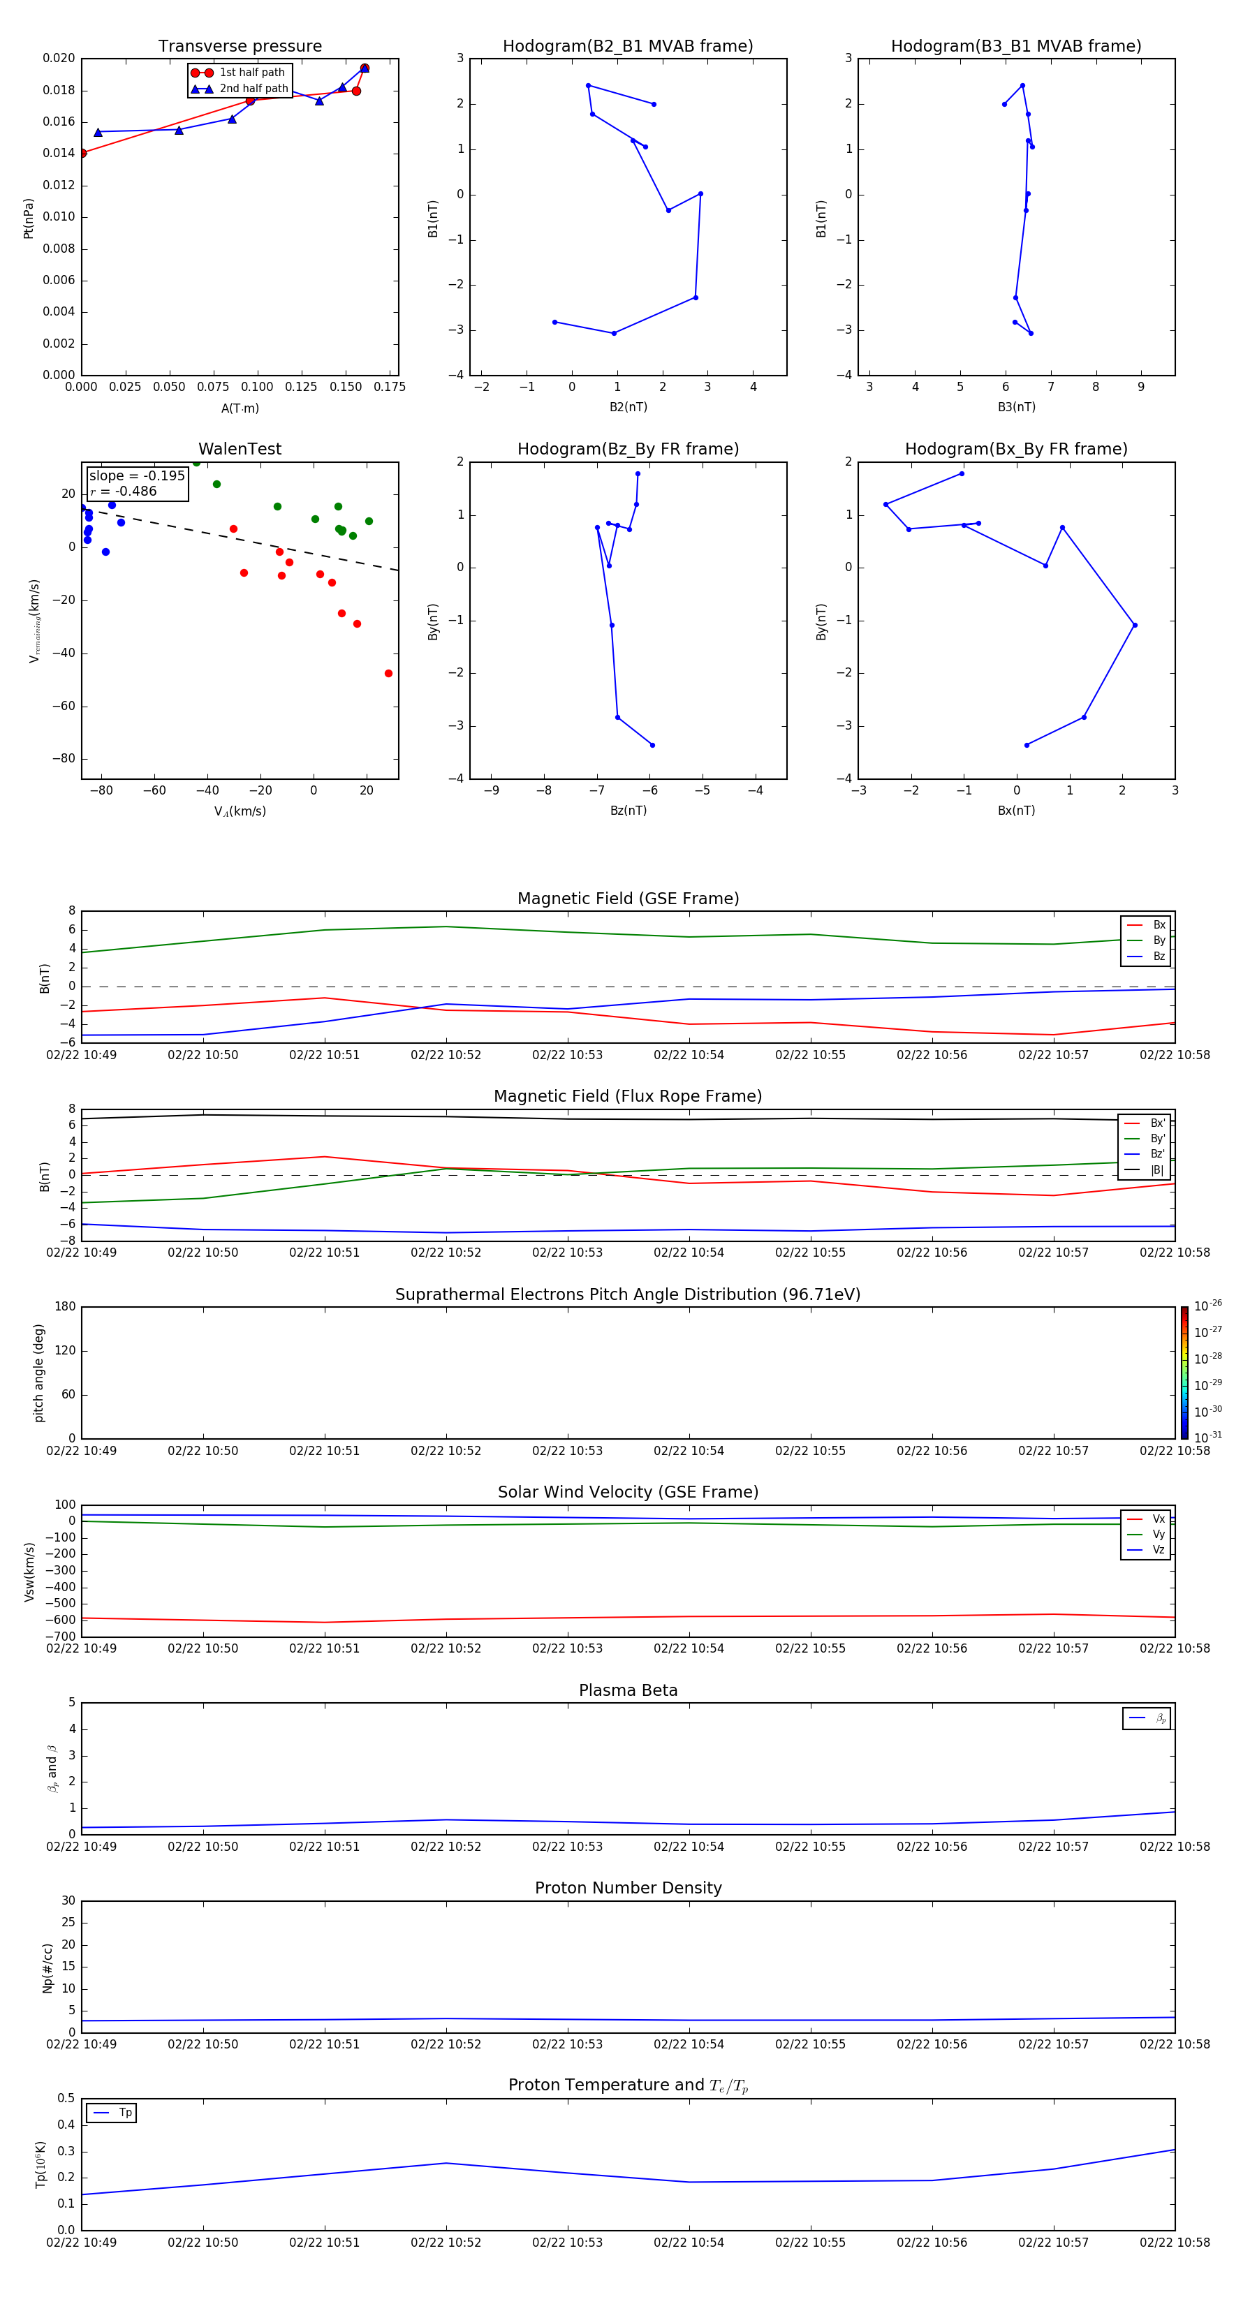Click the "r = -0.486" annotation
This screenshot has width=1257, height=2304.
pos(124,491)
